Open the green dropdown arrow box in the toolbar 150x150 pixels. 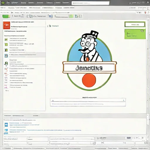tap(71, 16)
